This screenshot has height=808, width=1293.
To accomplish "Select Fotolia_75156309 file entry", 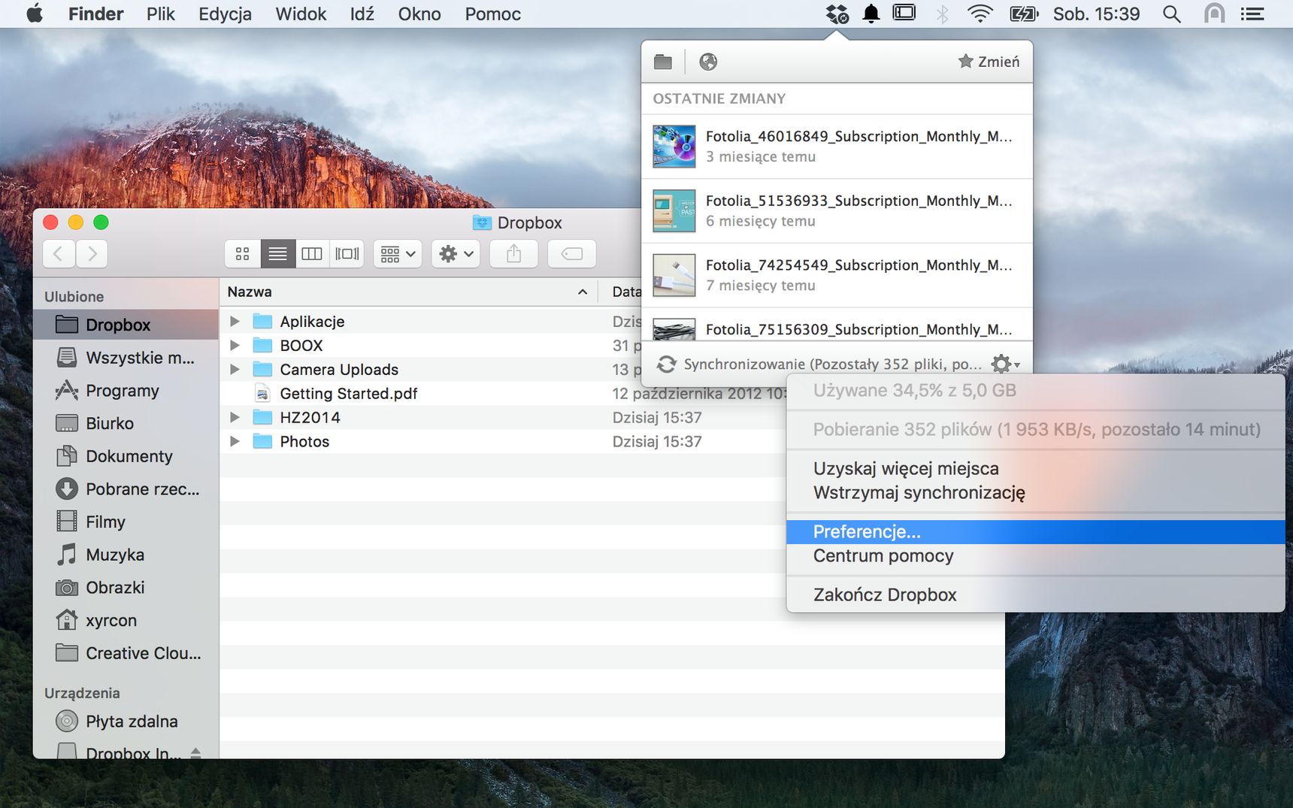I will coord(837,325).
